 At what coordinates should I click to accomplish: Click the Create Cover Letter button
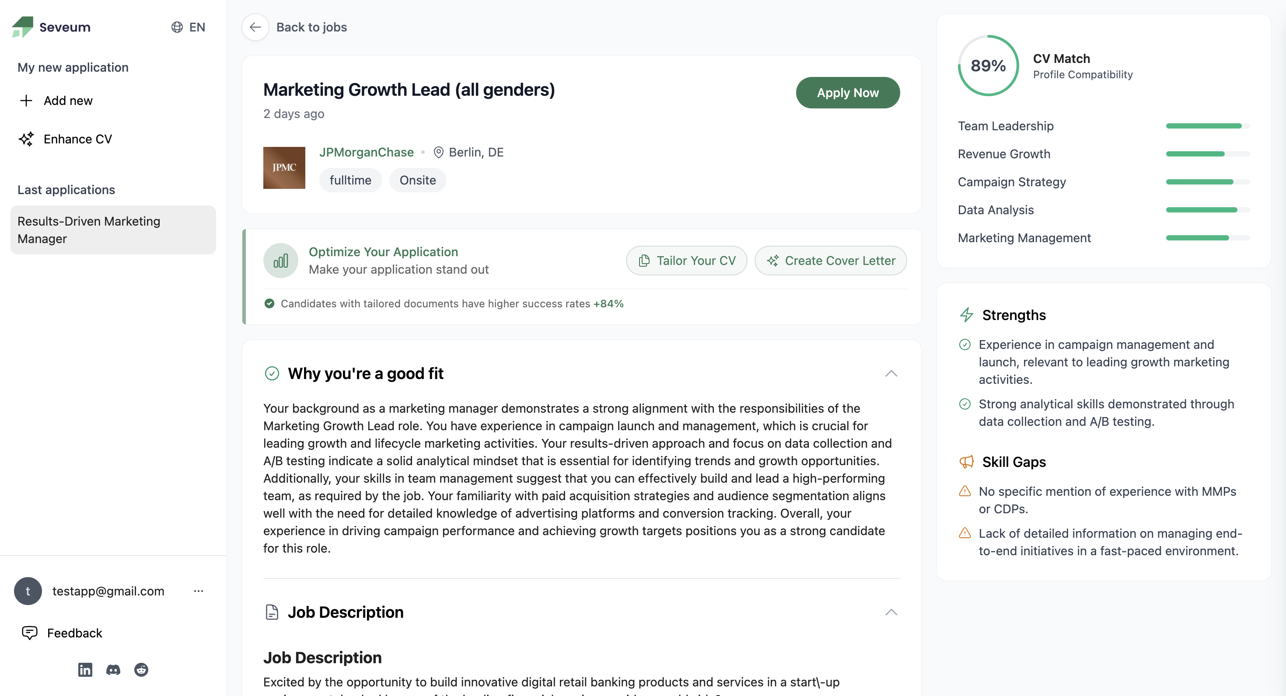pos(831,261)
